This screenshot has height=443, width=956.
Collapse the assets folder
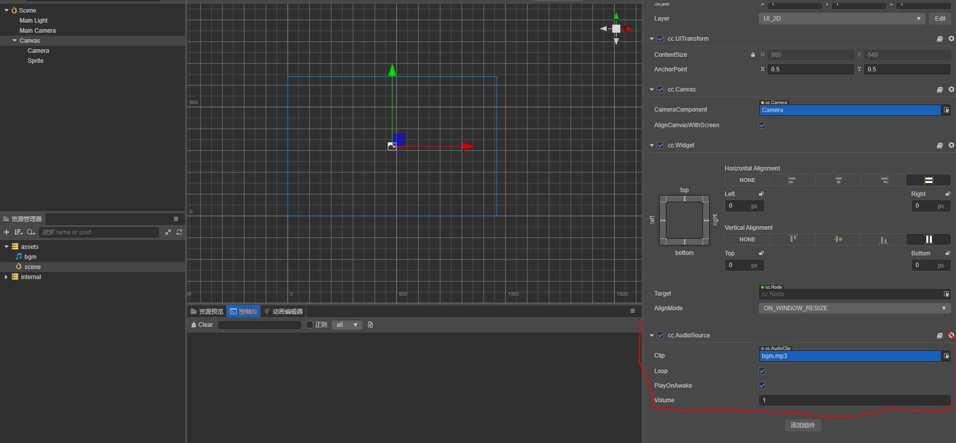[x=7, y=246]
